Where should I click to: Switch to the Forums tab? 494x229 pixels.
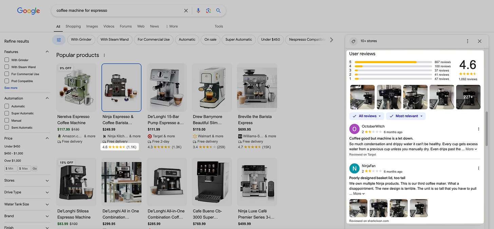point(126,26)
